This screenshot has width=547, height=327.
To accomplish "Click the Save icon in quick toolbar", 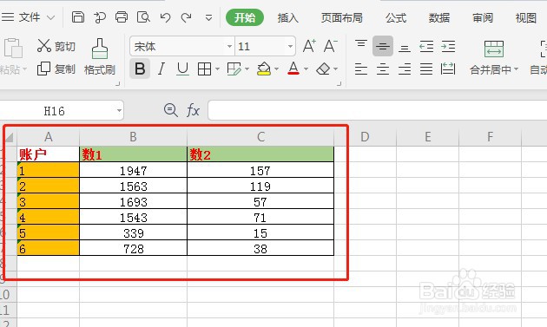I will (x=78, y=16).
